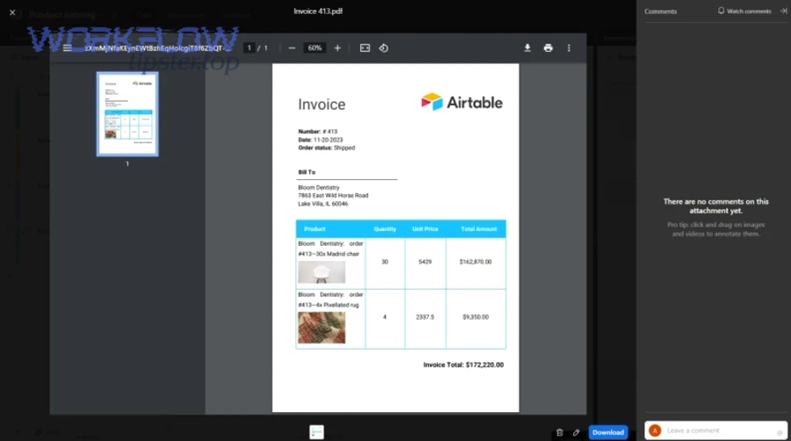Click the Madrid chair product image
Screen dimensions: 791x441
click(x=322, y=272)
